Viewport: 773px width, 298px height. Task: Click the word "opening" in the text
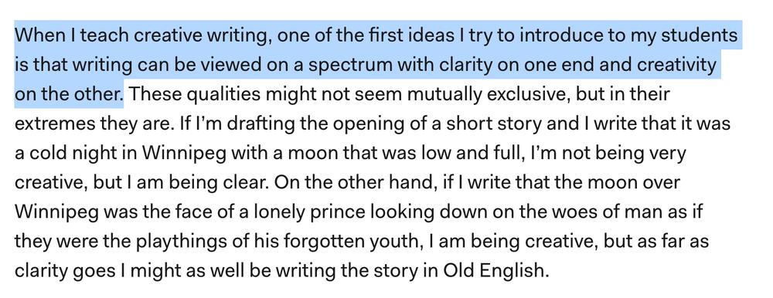tap(365, 124)
